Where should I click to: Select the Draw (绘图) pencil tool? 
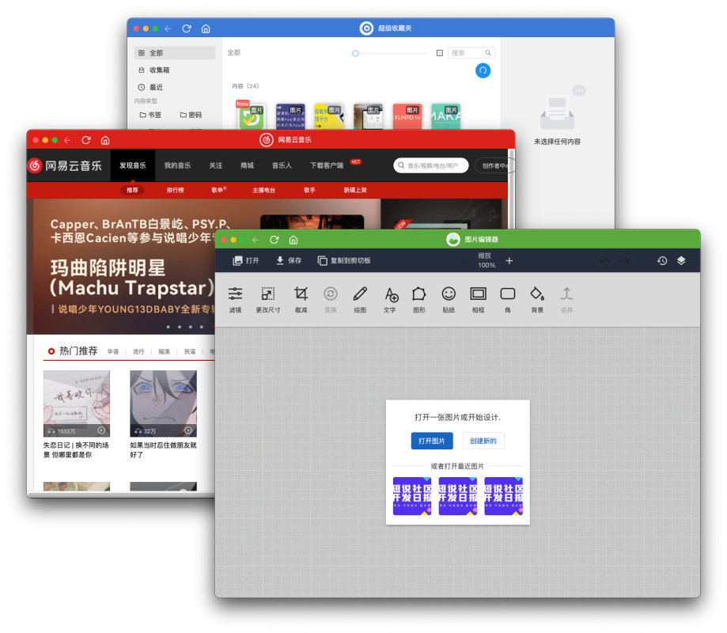click(360, 300)
